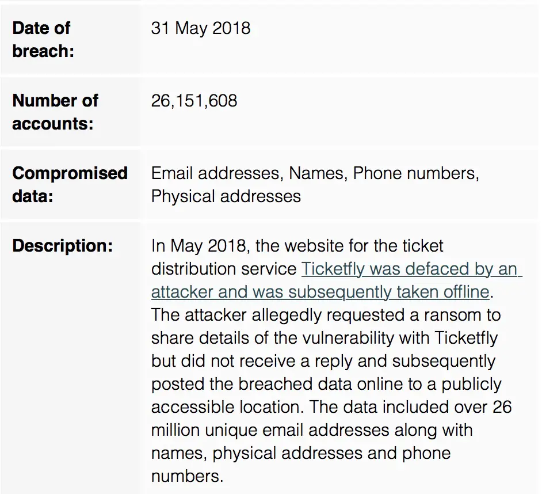Open the Ticketfly was defaced link
The height and width of the screenshot is (494, 542).
click(x=411, y=269)
